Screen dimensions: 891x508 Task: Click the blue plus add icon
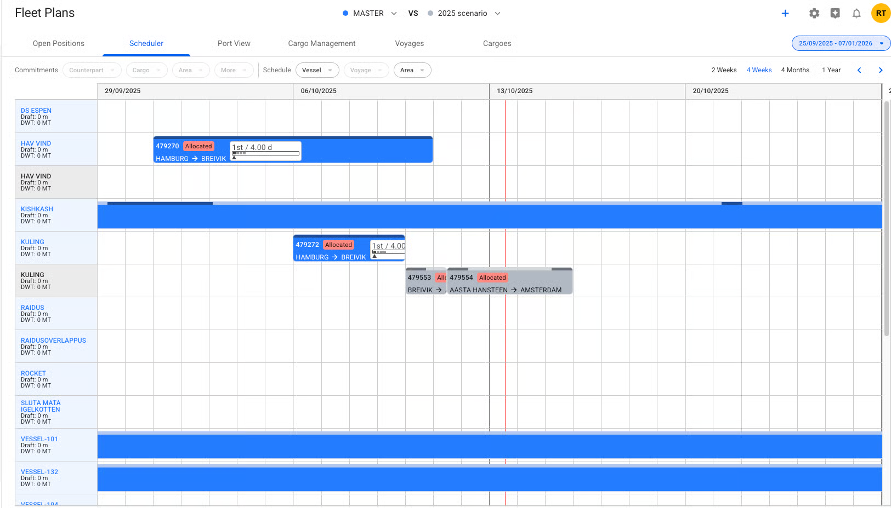[785, 14]
